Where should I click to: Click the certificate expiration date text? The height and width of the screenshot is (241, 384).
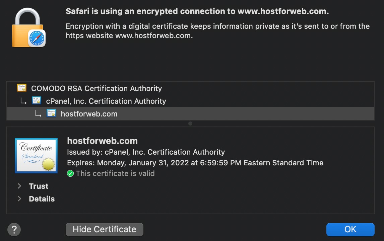point(195,163)
